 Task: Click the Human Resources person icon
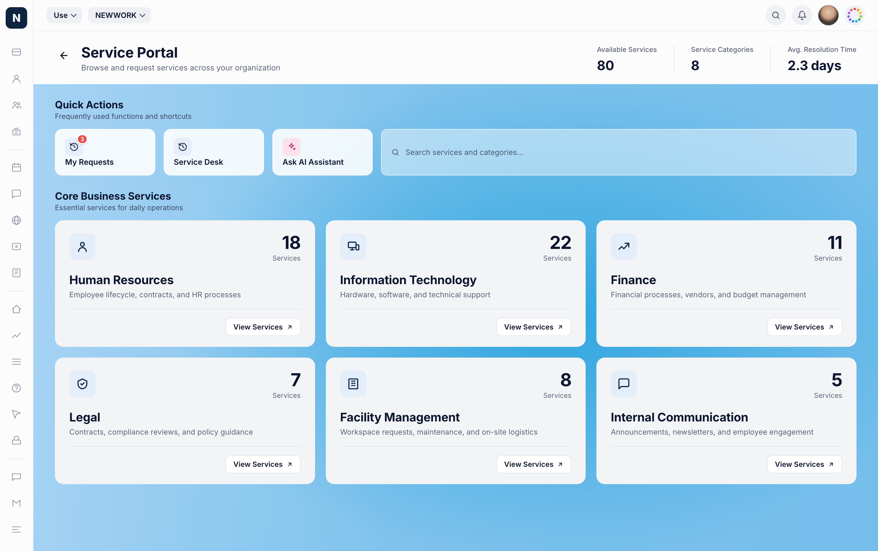(82, 247)
